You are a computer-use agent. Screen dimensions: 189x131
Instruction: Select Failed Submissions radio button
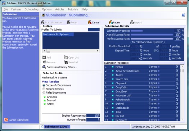(x=44, y=92)
